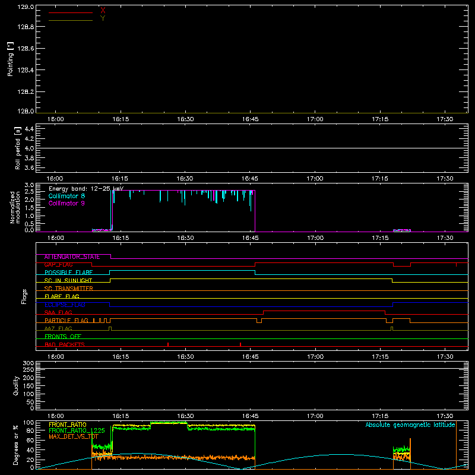Viewport: 475px width, 475px height.
Task: Click the Collimator 9 legend entry
Action: pos(66,203)
